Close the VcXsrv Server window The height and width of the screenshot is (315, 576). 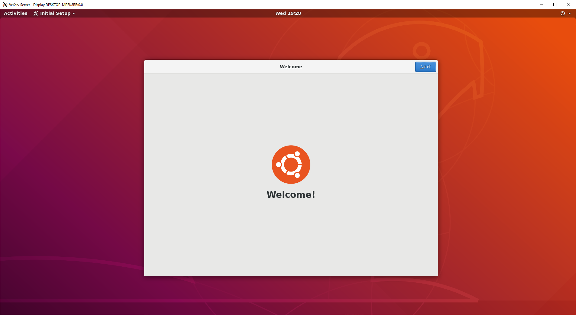pos(569,5)
